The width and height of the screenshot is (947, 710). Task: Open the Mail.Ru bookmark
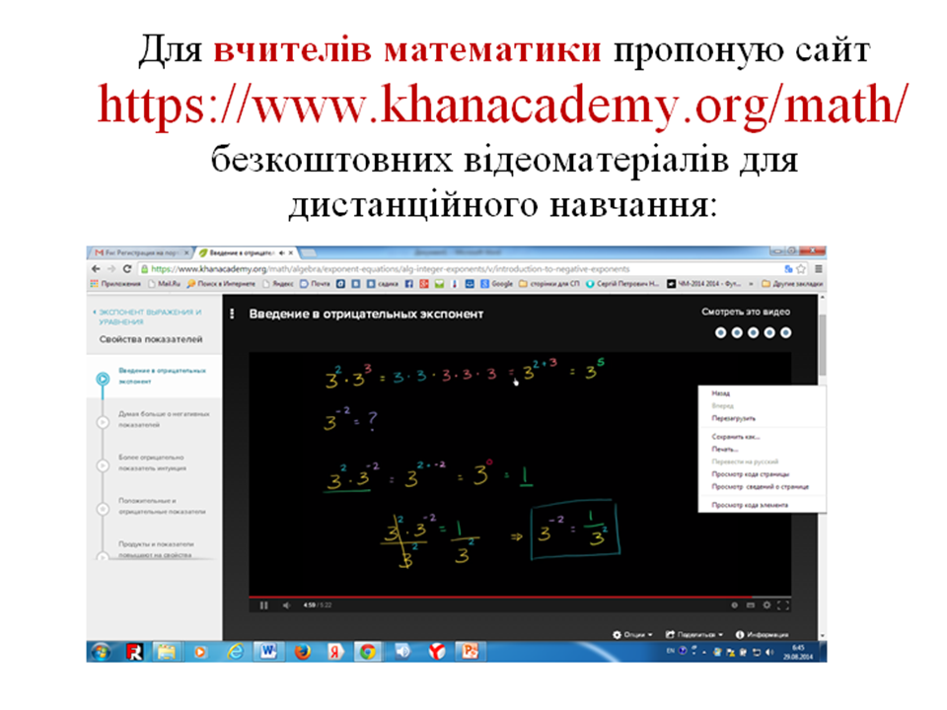tap(165, 283)
